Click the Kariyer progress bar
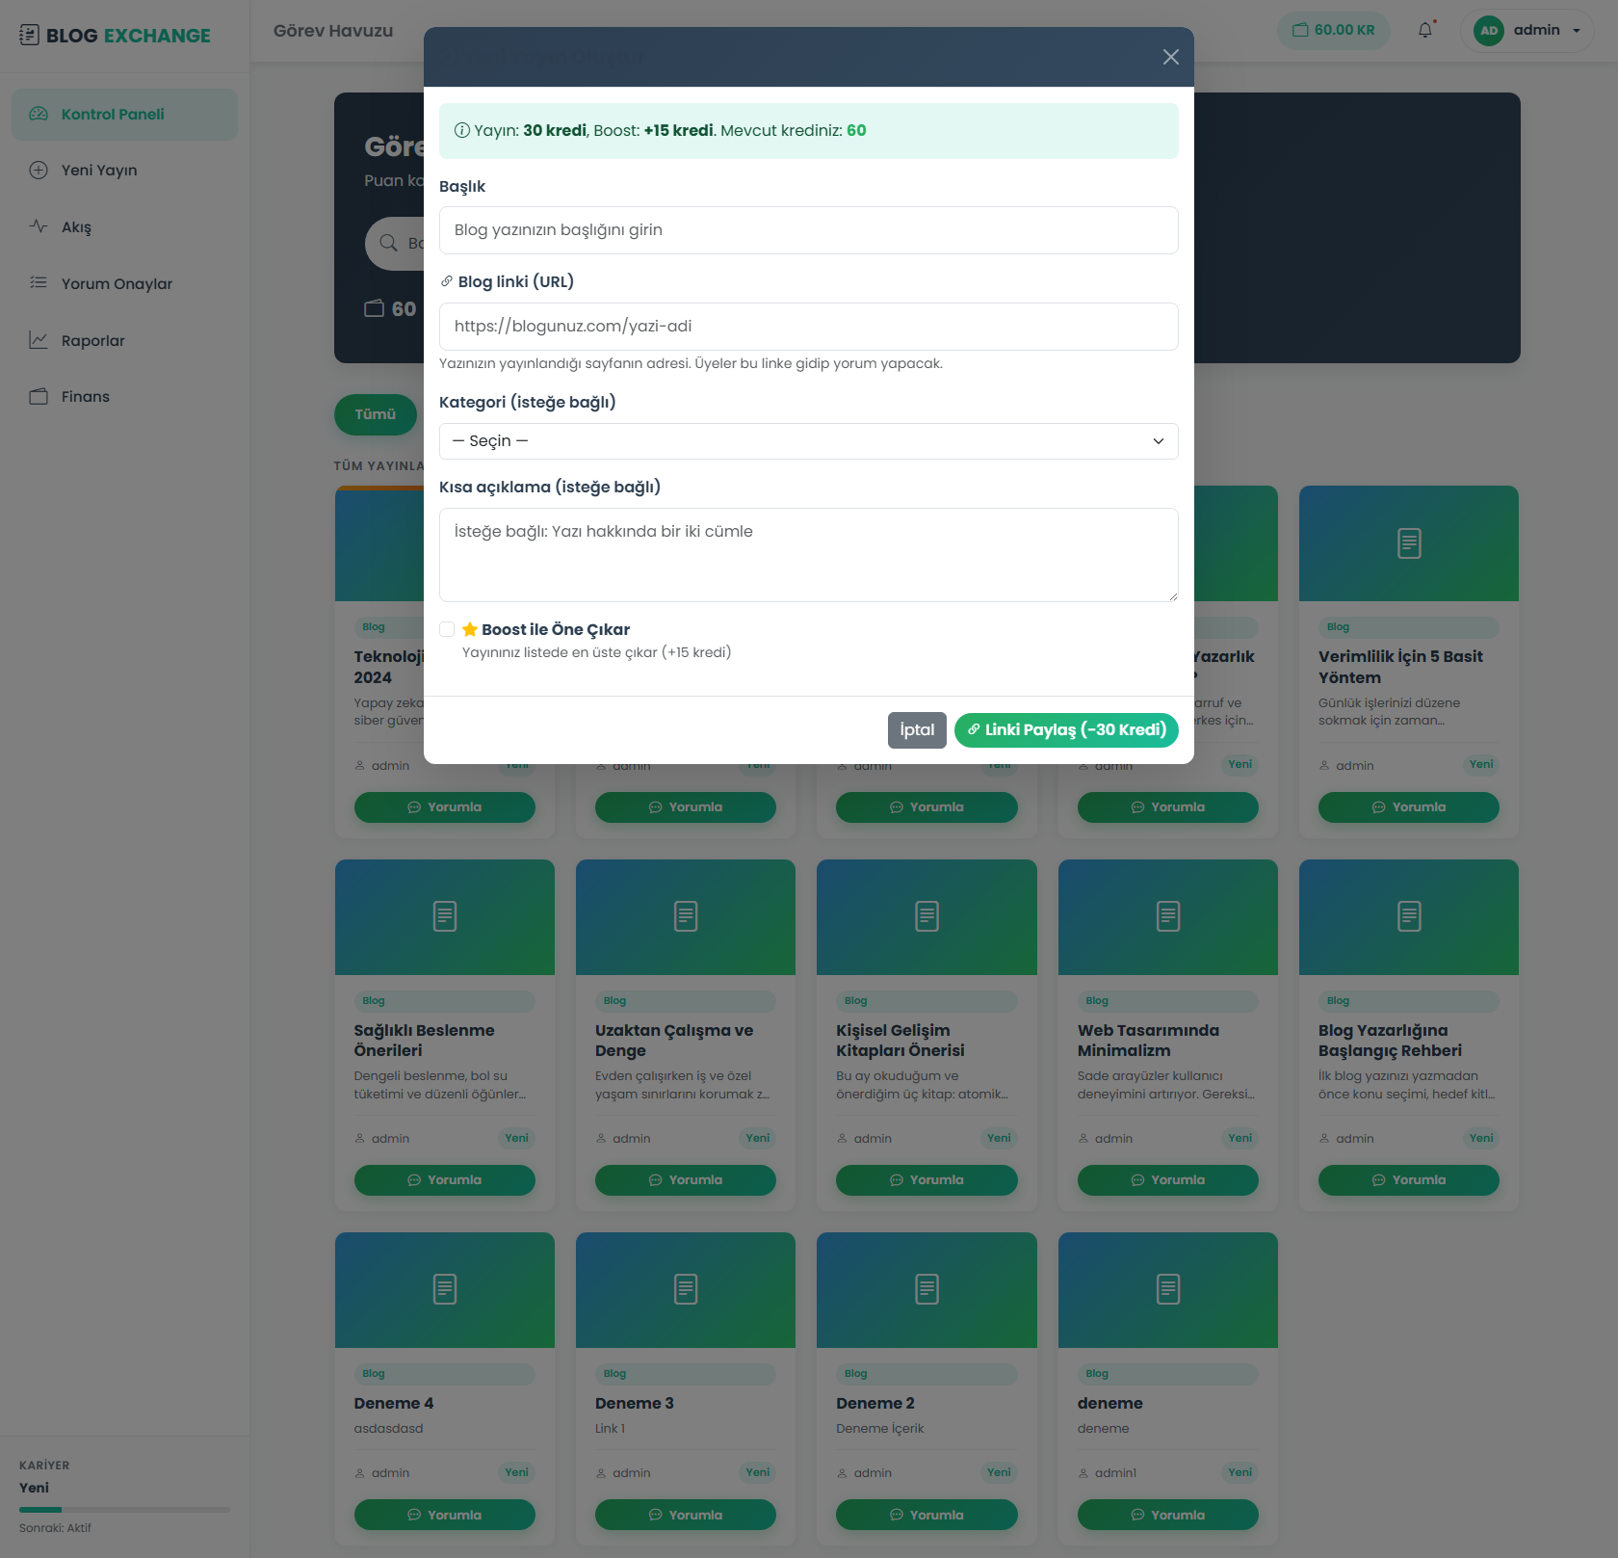The image size is (1618, 1558). [124, 1510]
